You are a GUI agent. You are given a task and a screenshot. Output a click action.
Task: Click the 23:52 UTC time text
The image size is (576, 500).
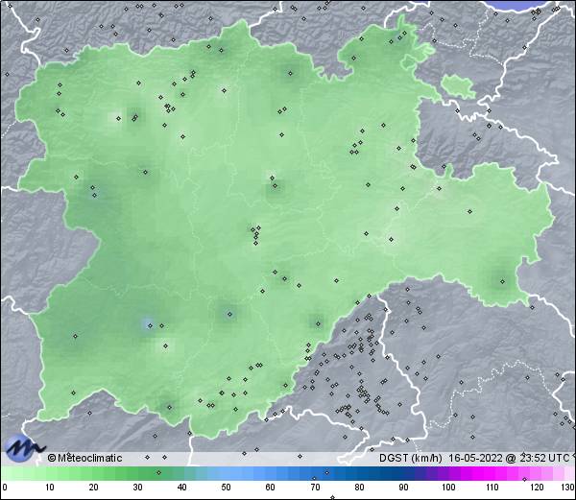coord(544,458)
